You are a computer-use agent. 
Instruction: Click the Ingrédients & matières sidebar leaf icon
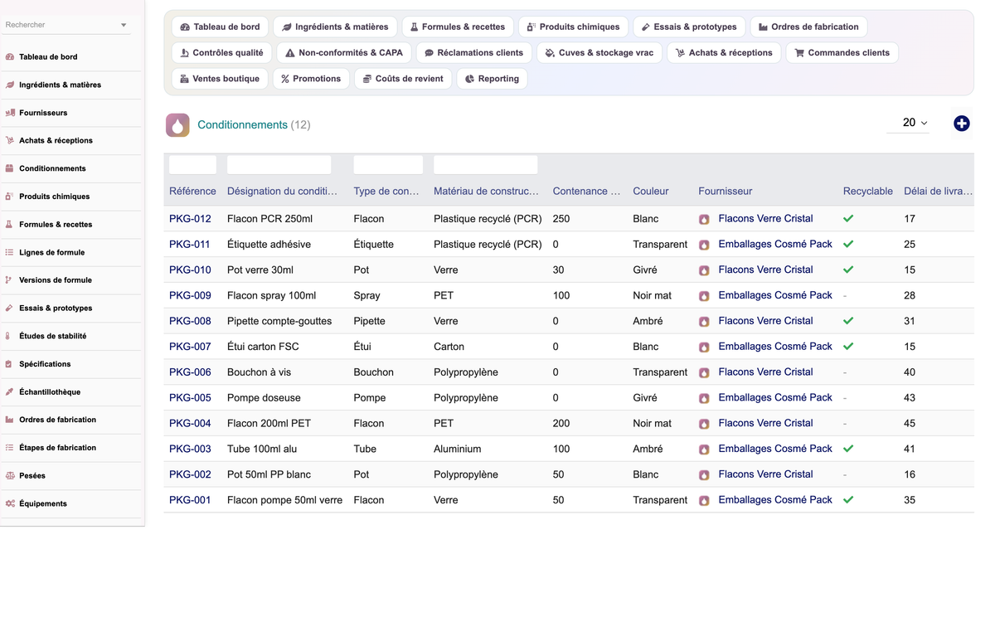(10, 85)
